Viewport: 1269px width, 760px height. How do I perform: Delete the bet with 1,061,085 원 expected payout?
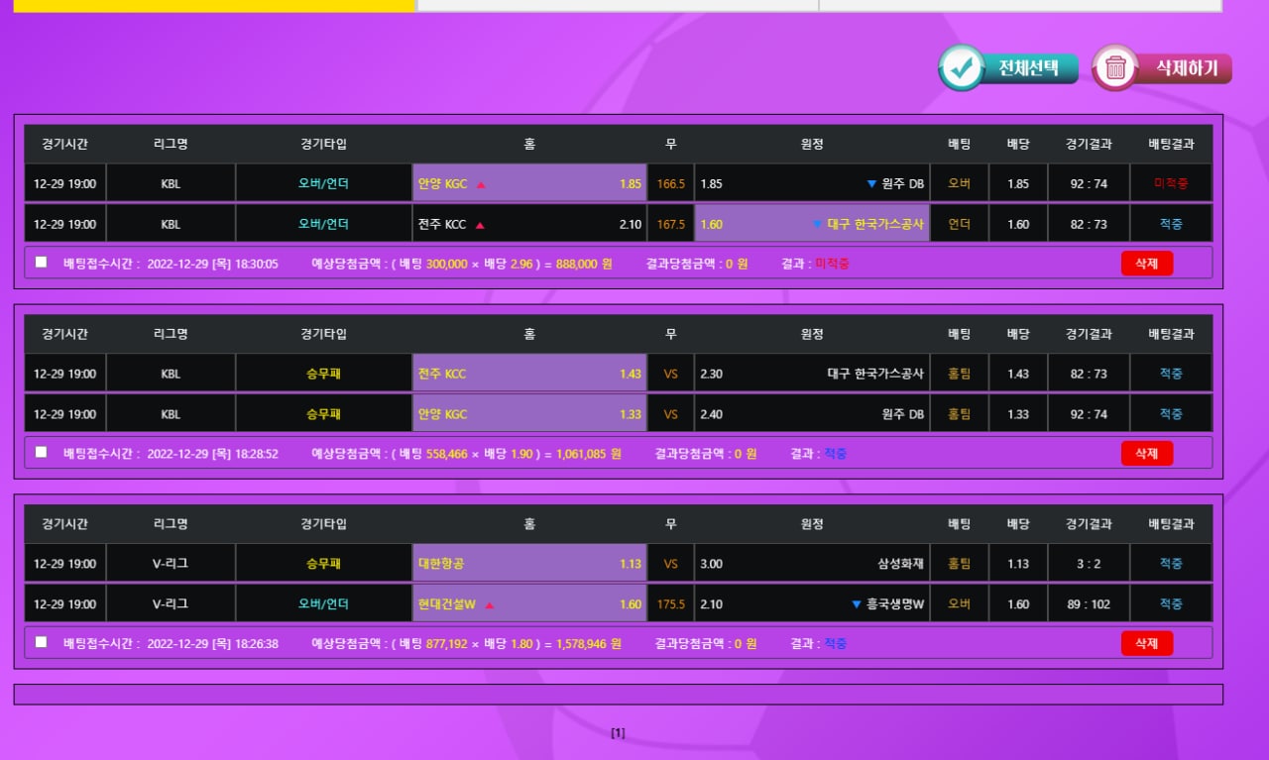point(1146,453)
